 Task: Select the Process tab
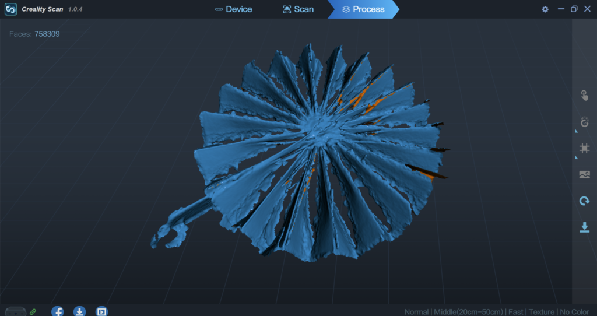(x=363, y=9)
